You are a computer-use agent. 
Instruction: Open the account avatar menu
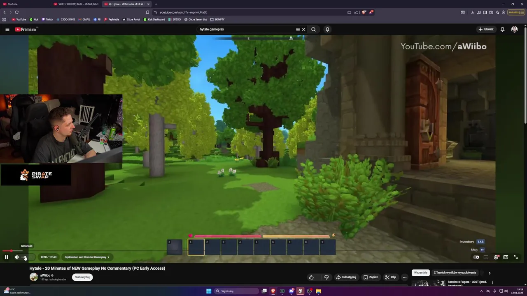tap(514, 29)
